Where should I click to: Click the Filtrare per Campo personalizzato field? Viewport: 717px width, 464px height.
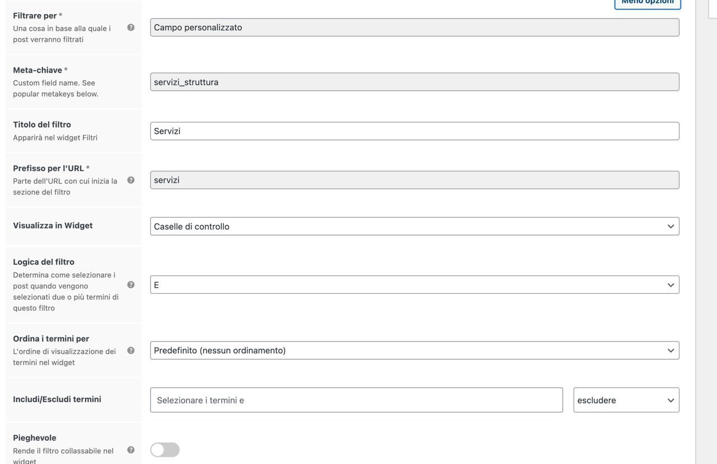tap(415, 27)
